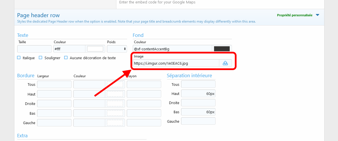The image size is (338, 141).
Task: Enable the Italique checkbox
Action: tap(19, 58)
